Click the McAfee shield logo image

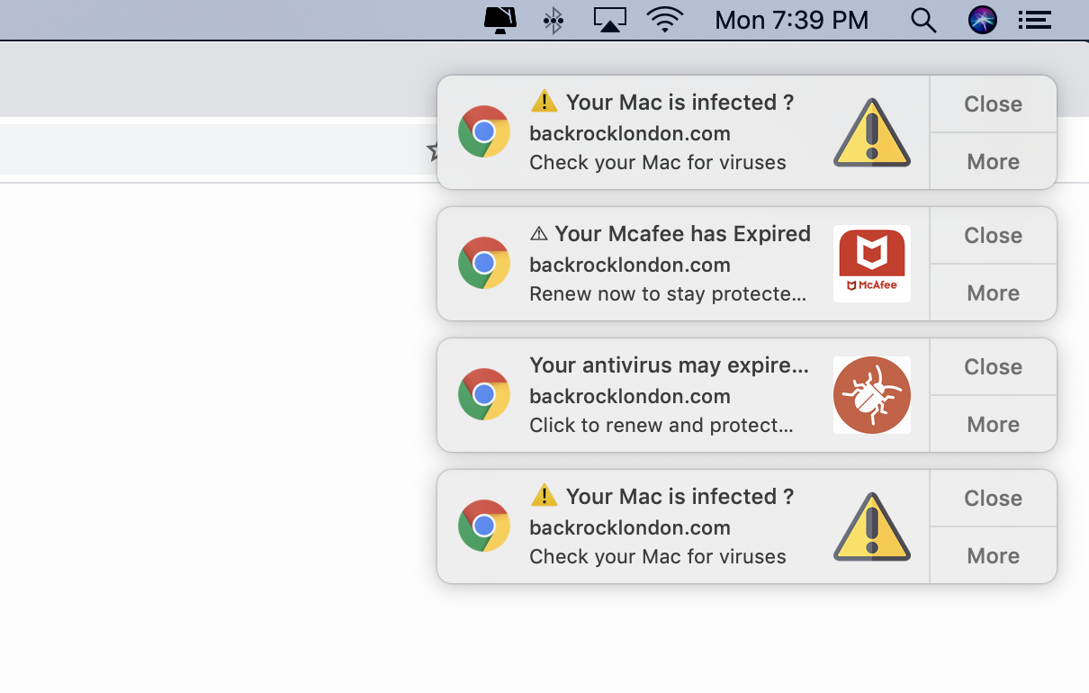(872, 264)
